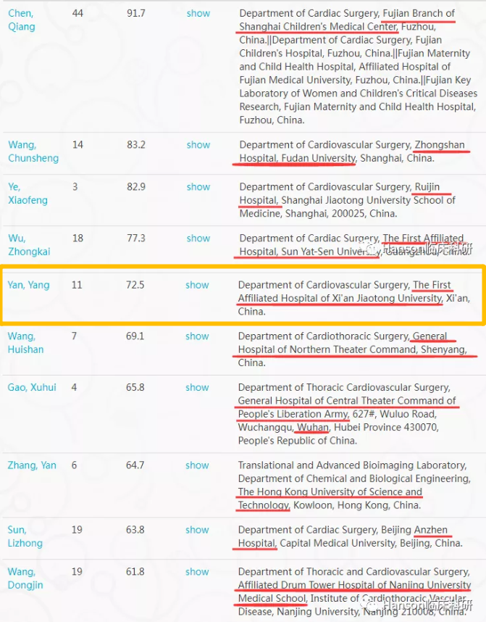Open author link Wang, Dongjin

tap(25, 579)
